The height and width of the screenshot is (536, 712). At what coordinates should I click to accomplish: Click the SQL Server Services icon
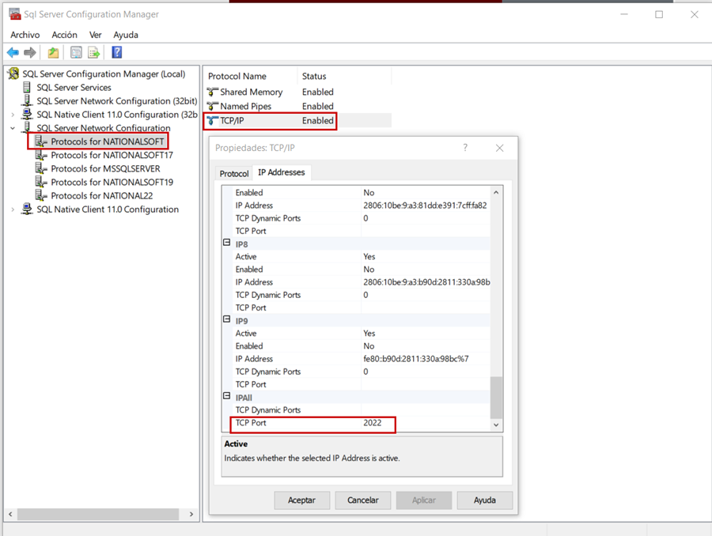pos(27,87)
